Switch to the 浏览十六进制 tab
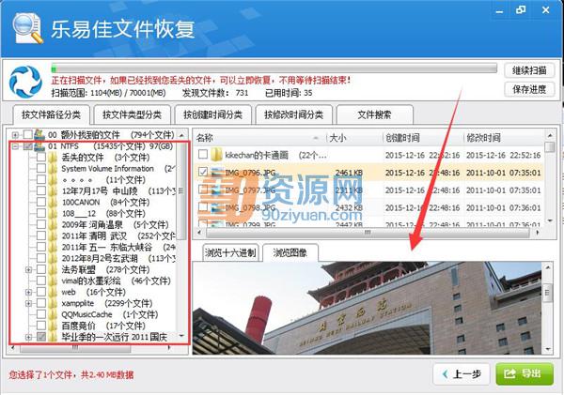 point(230,252)
